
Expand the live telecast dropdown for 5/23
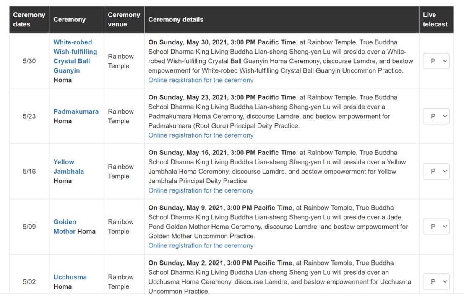point(436,116)
